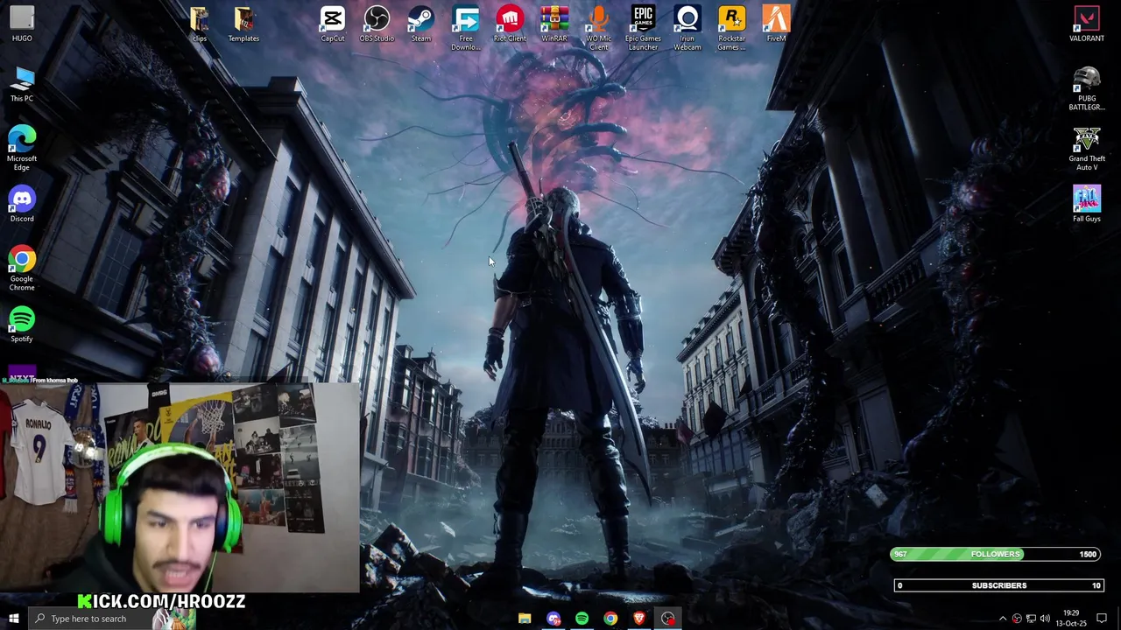This screenshot has height=630, width=1121.
Task: Open Discord from the taskbar
Action: click(x=553, y=619)
